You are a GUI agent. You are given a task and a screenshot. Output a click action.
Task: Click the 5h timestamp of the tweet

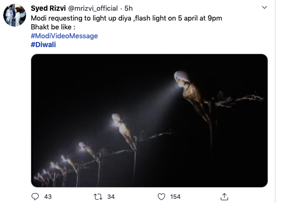click(x=129, y=8)
